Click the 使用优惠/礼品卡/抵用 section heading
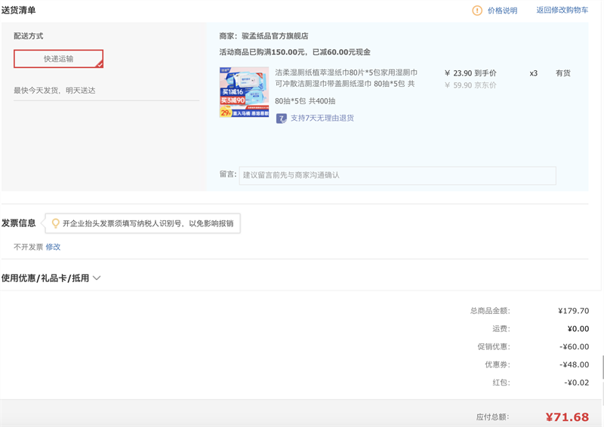This screenshot has height=427, width=604. tap(45, 278)
